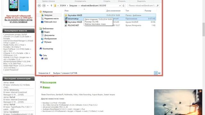
Task: Click the iPhone advertisement image
Action: 19,5
